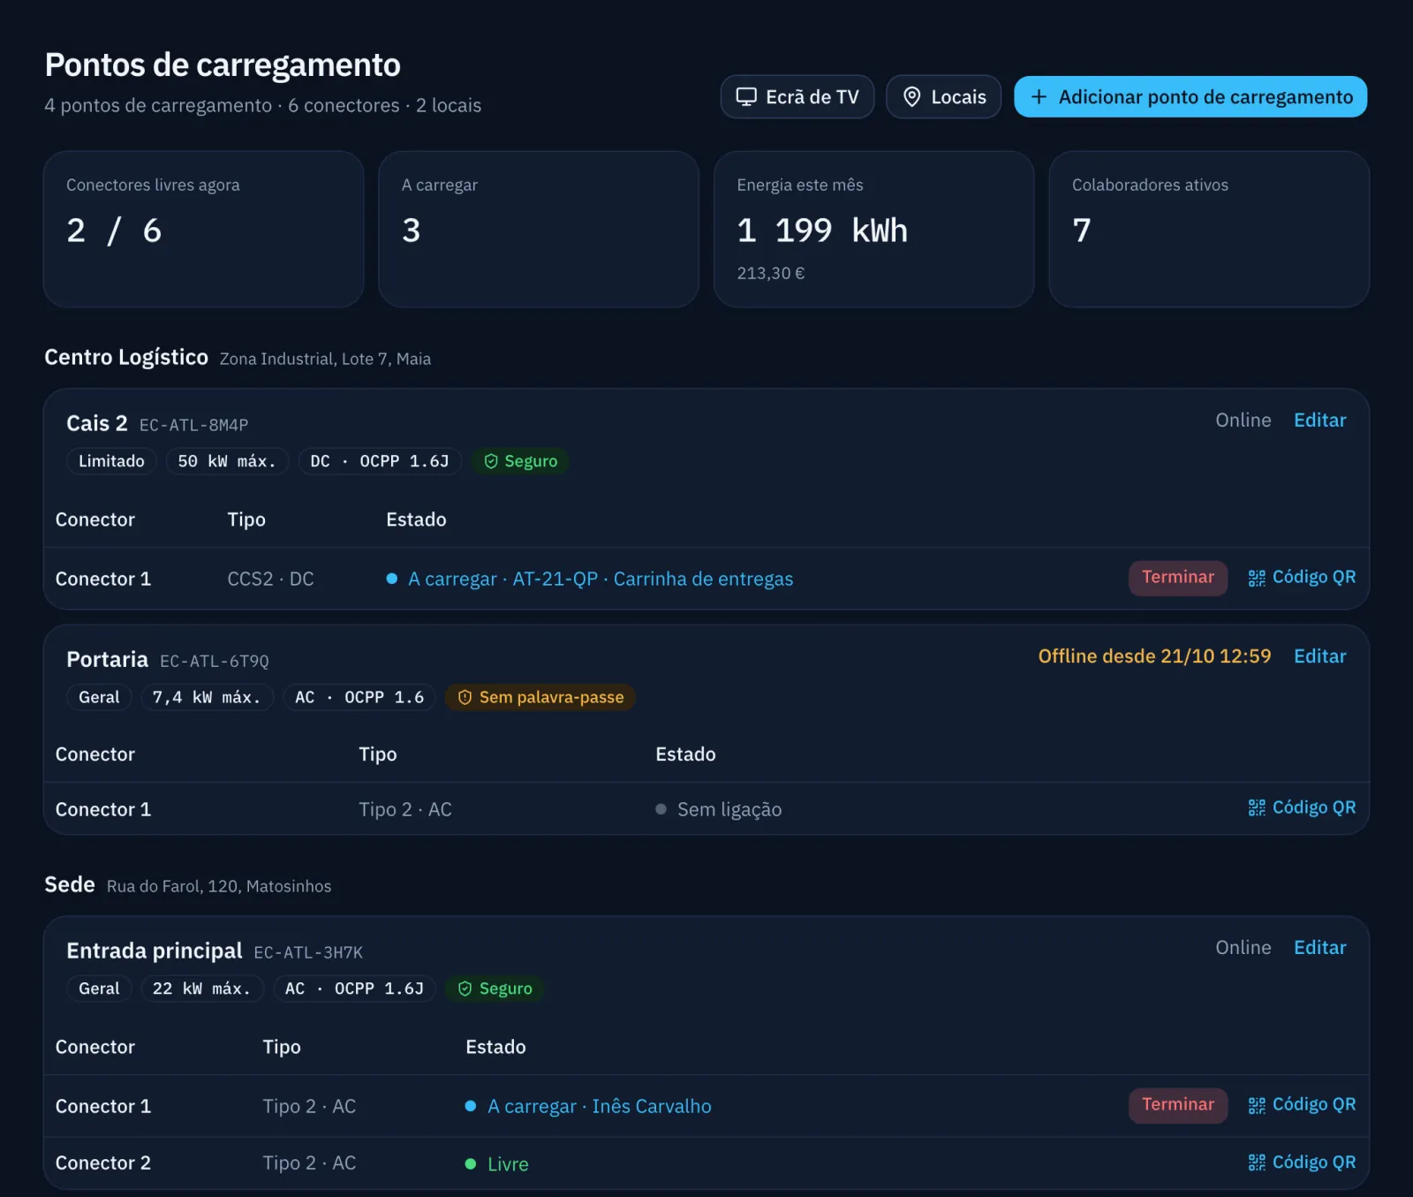This screenshot has width=1413, height=1197.
Task: Click the shield icon in Entrada principal Seguro badge
Action: pos(465,989)
